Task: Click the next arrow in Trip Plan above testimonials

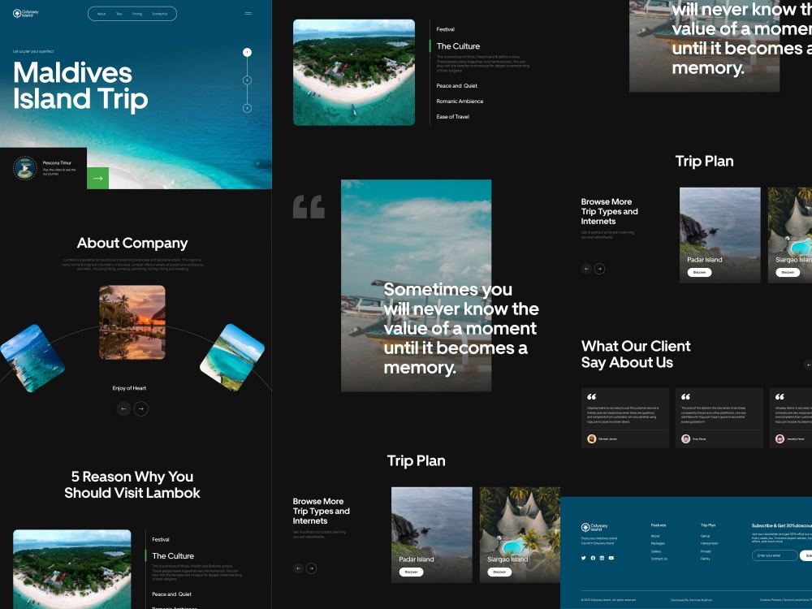Action: coord(600,269)
